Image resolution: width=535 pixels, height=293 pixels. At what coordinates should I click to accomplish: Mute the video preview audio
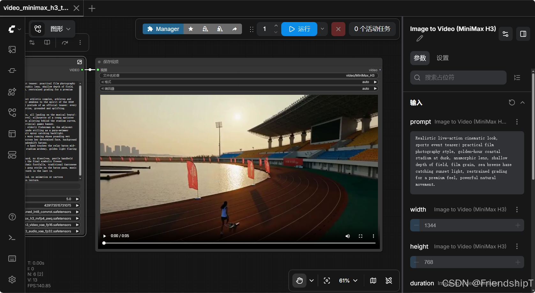(x=348, y=236)
